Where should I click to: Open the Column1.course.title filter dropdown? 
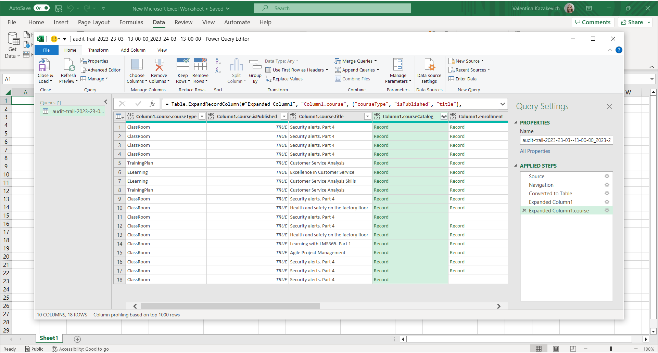[x=367, y=117]
